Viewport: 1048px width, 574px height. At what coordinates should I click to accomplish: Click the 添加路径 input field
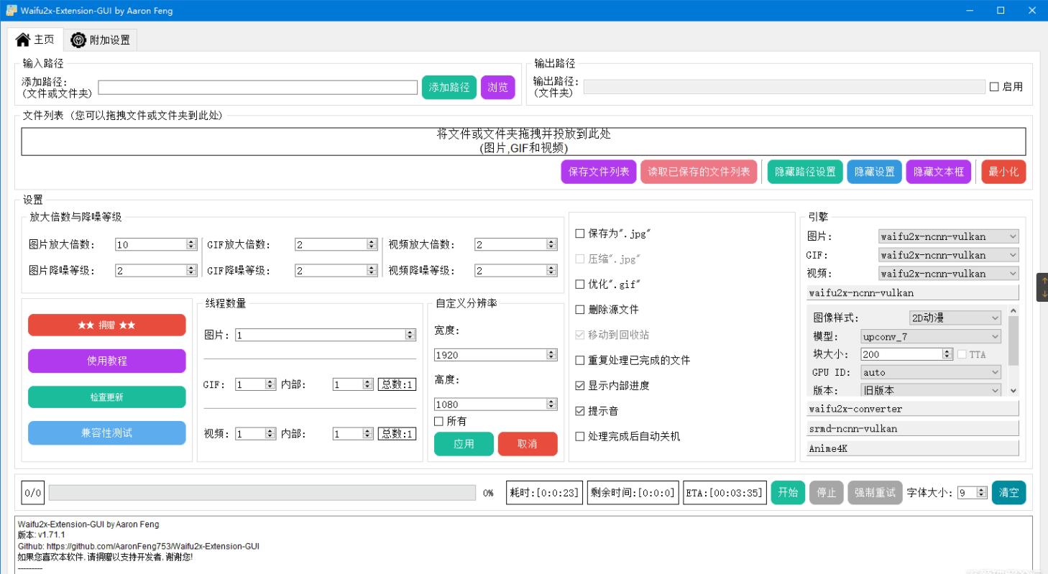click(258, 88)
